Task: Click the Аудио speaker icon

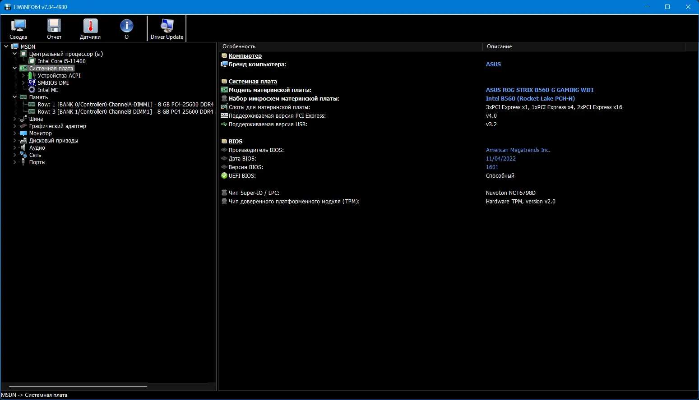Action: [x=23, y=147]
